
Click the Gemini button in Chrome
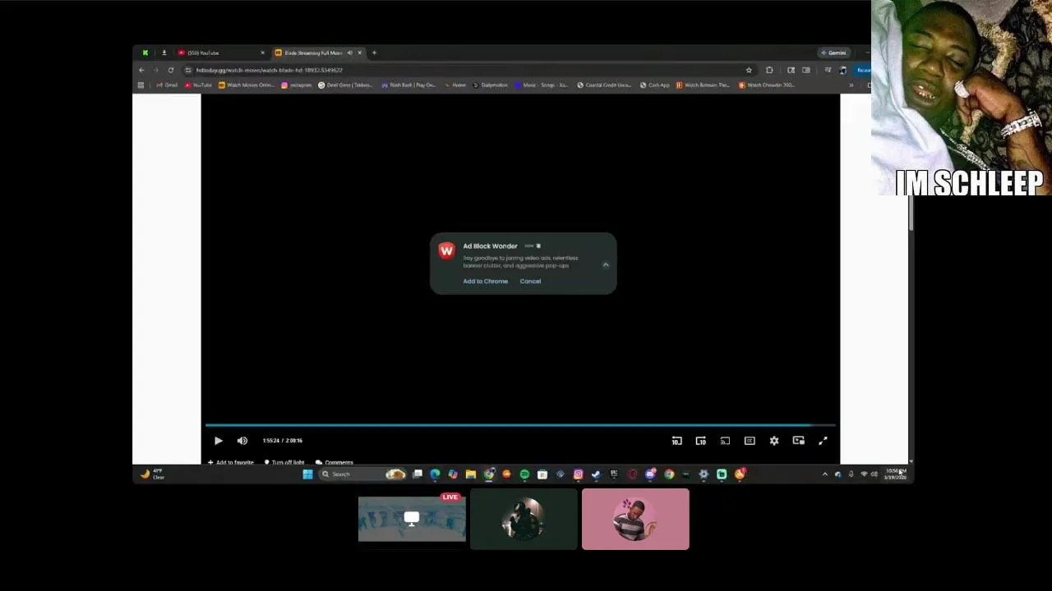pyautogui.click(x=833, y=53)
